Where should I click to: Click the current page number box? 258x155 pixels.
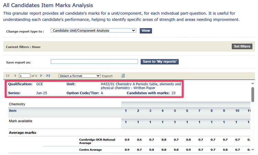click(24, 76)
